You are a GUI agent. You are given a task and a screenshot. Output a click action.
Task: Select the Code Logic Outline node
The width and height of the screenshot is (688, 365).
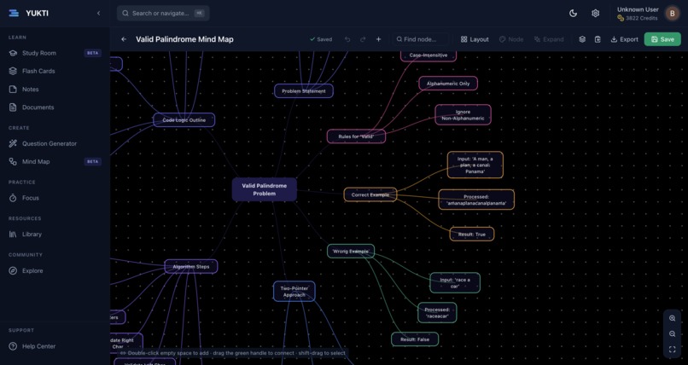tap(184, 120)
